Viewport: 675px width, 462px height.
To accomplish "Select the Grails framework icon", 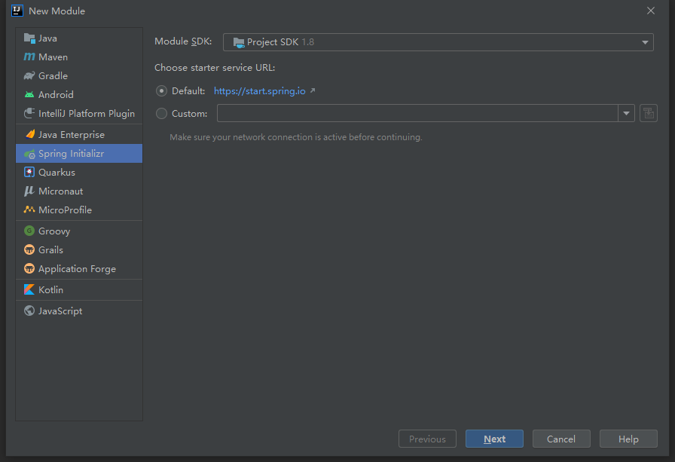I will [29, 249].
